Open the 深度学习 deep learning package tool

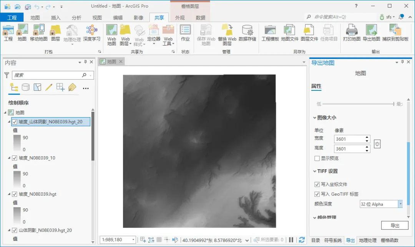91,33
